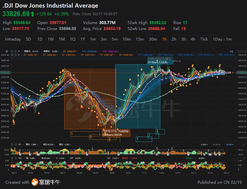
Task: Select the 1m minute interval
Action: [93, 39]
